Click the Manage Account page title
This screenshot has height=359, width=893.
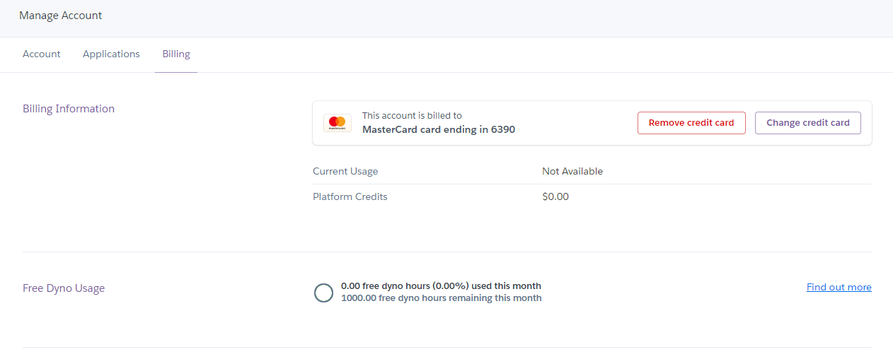coord(61,16)
